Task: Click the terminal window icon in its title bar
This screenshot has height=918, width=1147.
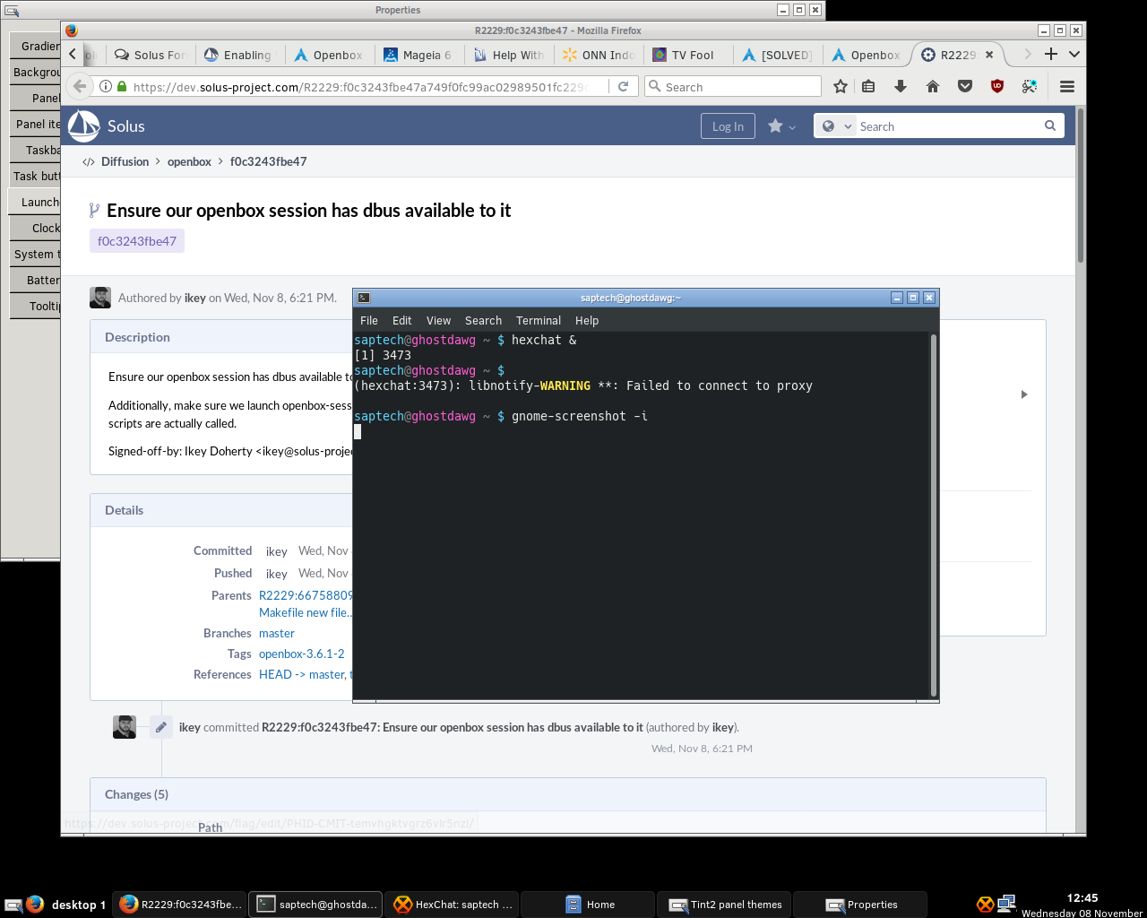Action: tap(363, 298)
